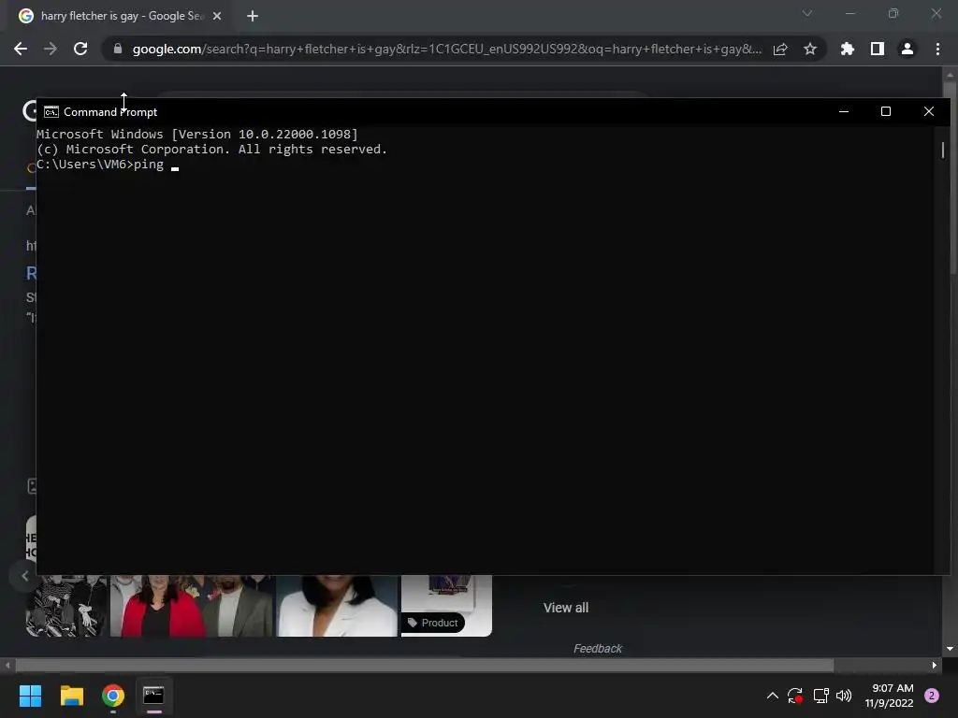
Task: Open the Windows Start menu
Action: (31, 696)
